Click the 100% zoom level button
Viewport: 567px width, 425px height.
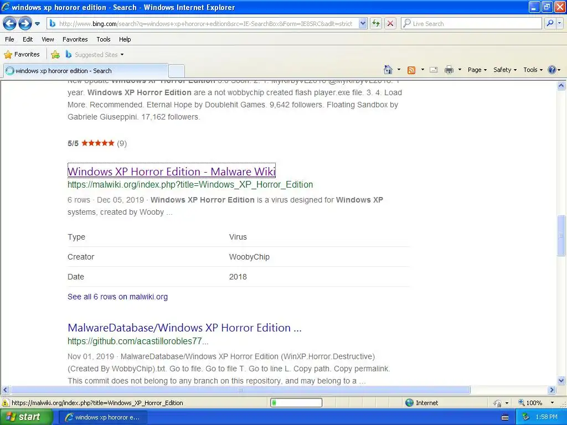pyautogui.click(x=530, y=403)
